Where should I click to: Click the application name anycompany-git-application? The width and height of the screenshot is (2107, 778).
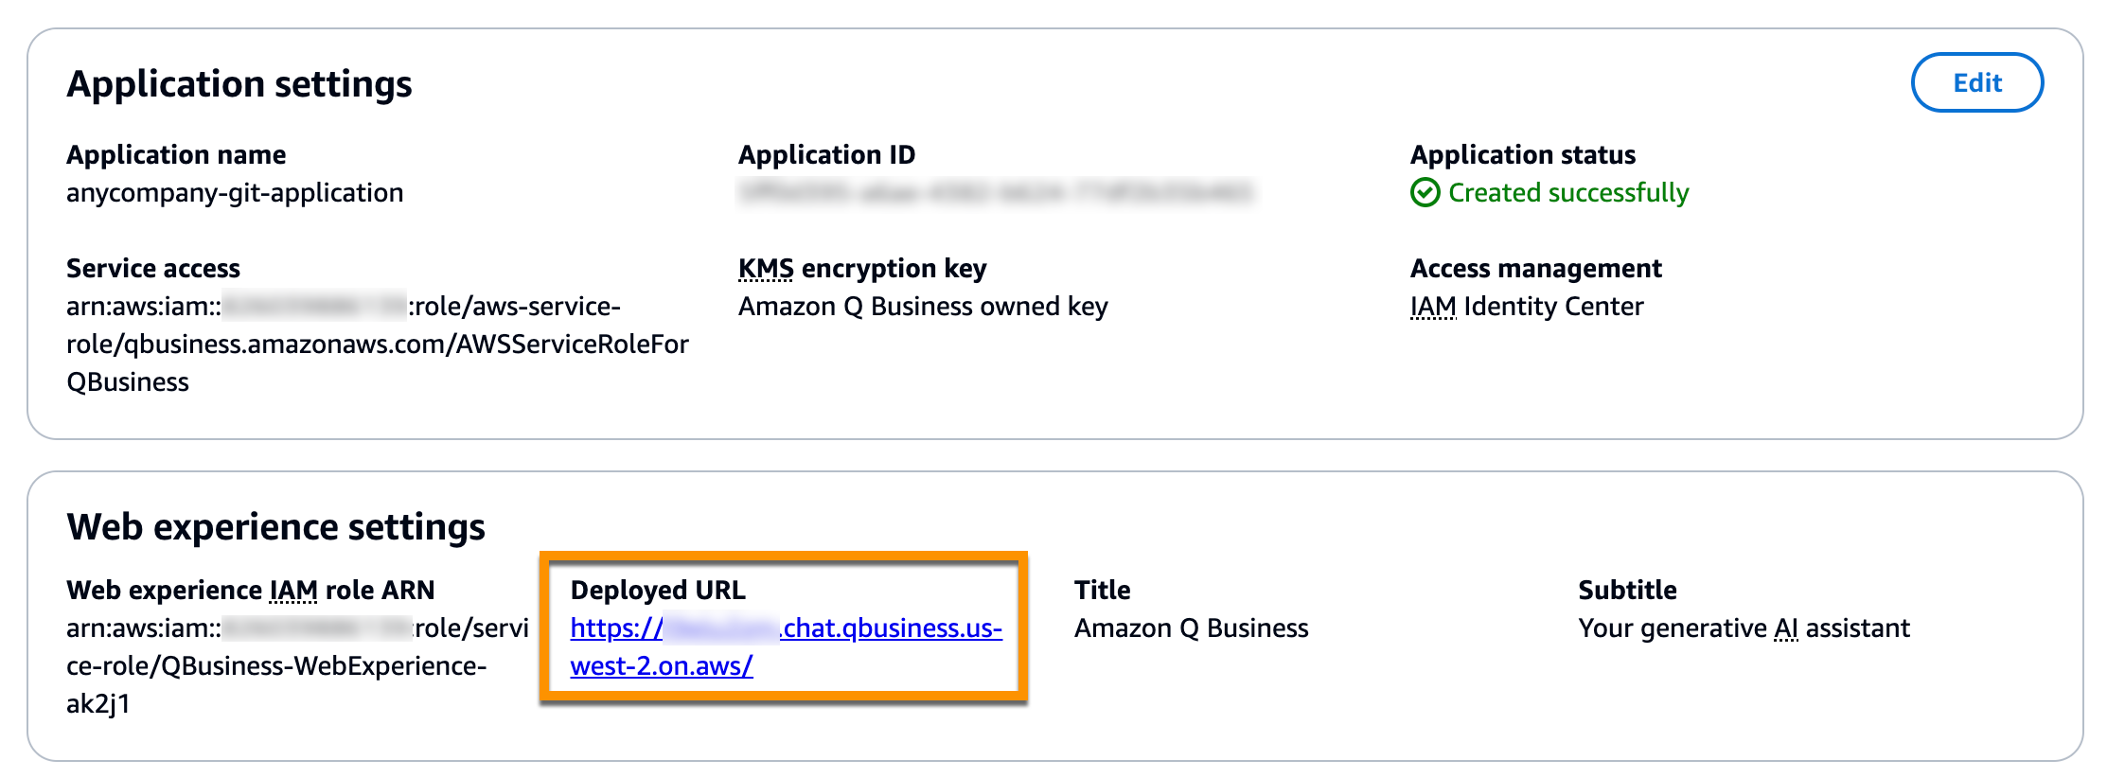tap(235, 193)
